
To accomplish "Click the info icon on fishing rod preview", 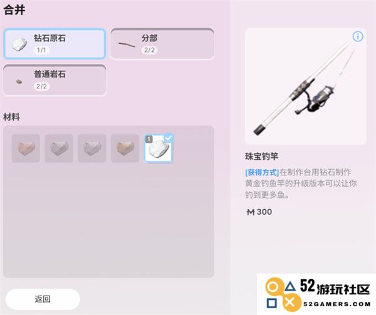I will click(x=358, y=37).
